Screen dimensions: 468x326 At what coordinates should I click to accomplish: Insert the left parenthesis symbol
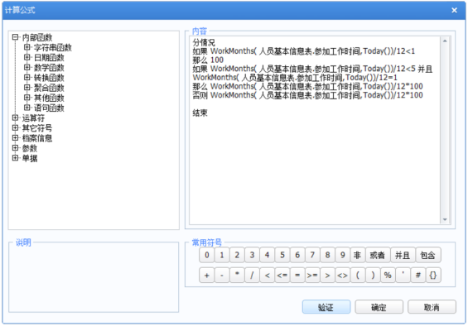[358, 275]
